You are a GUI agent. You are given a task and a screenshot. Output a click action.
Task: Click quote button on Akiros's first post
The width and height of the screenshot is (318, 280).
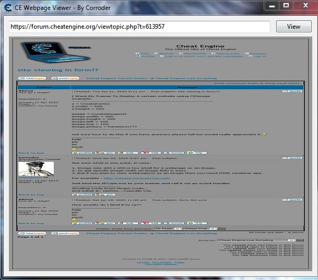(292, 91)
